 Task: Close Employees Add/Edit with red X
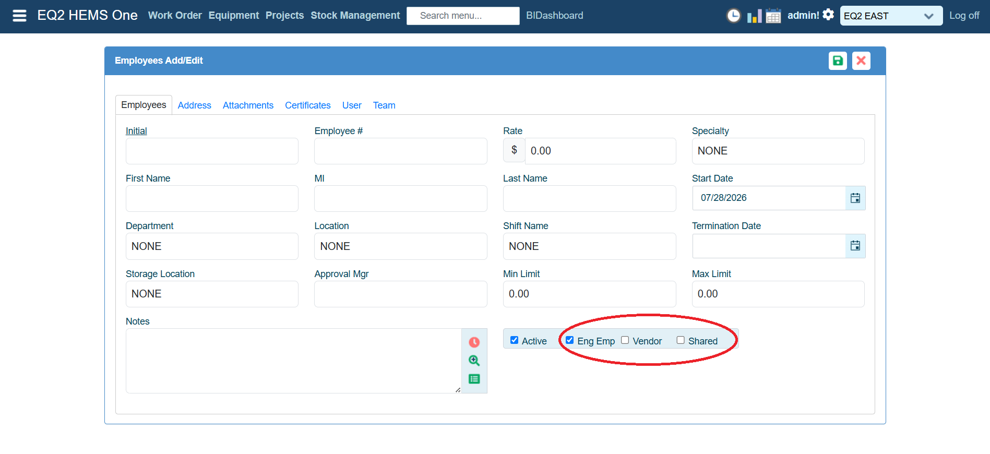pos(861,61)
